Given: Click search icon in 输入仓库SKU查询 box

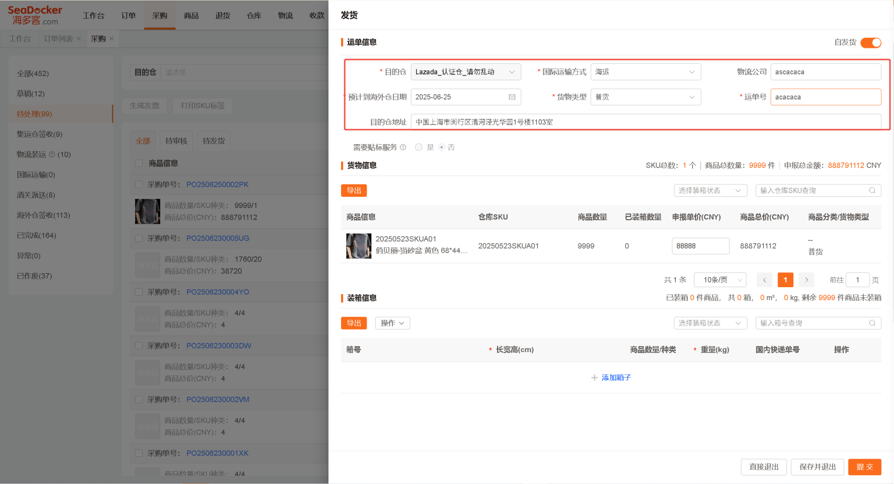Looking at the screenshot, I should click(872, 190).
